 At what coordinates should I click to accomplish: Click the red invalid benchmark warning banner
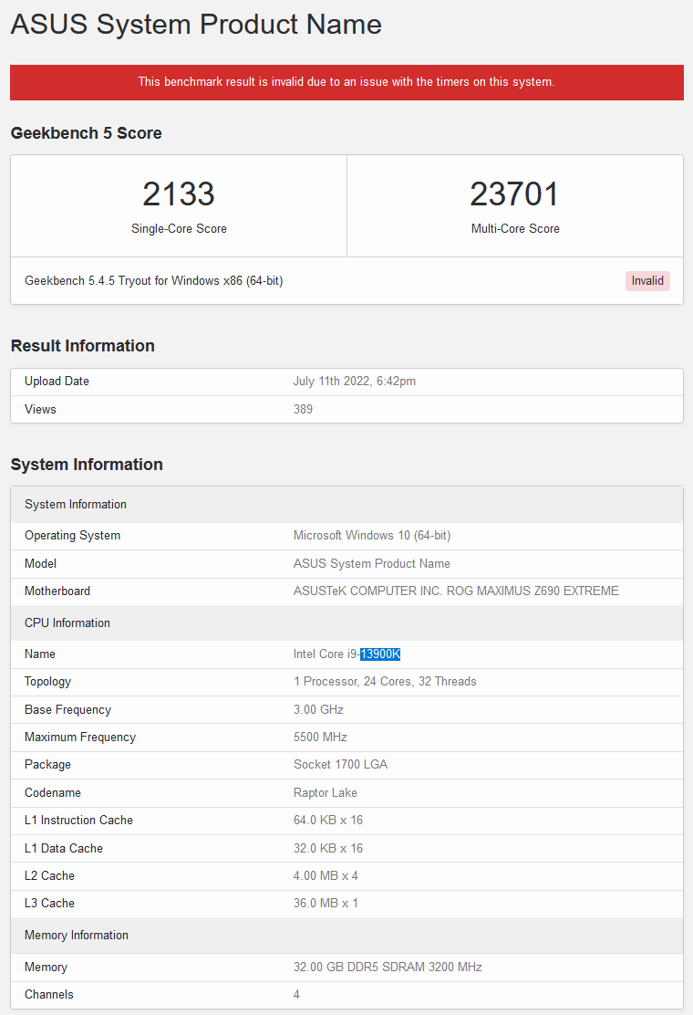click(x=346, y=82)
